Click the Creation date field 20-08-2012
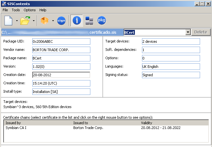Image resolution: width=212 pixels, height=147 pixels. 61,75
